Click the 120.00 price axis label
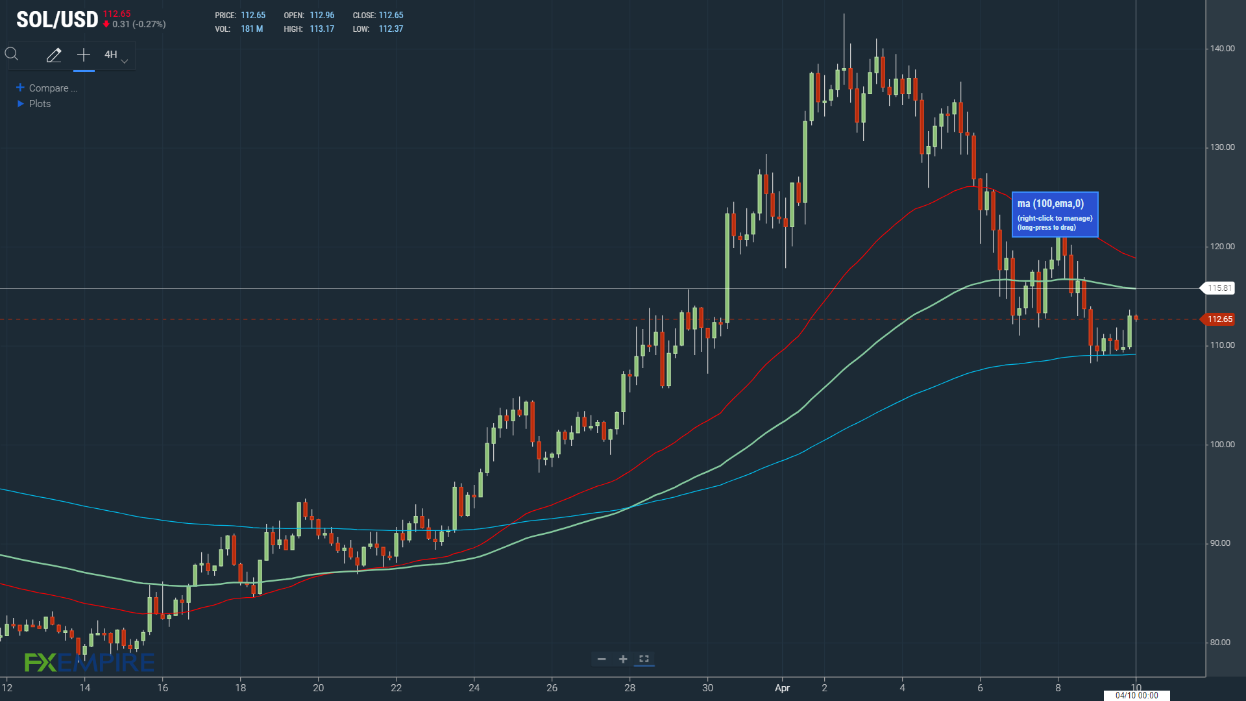1246x701 pixels. (1222, 247)
